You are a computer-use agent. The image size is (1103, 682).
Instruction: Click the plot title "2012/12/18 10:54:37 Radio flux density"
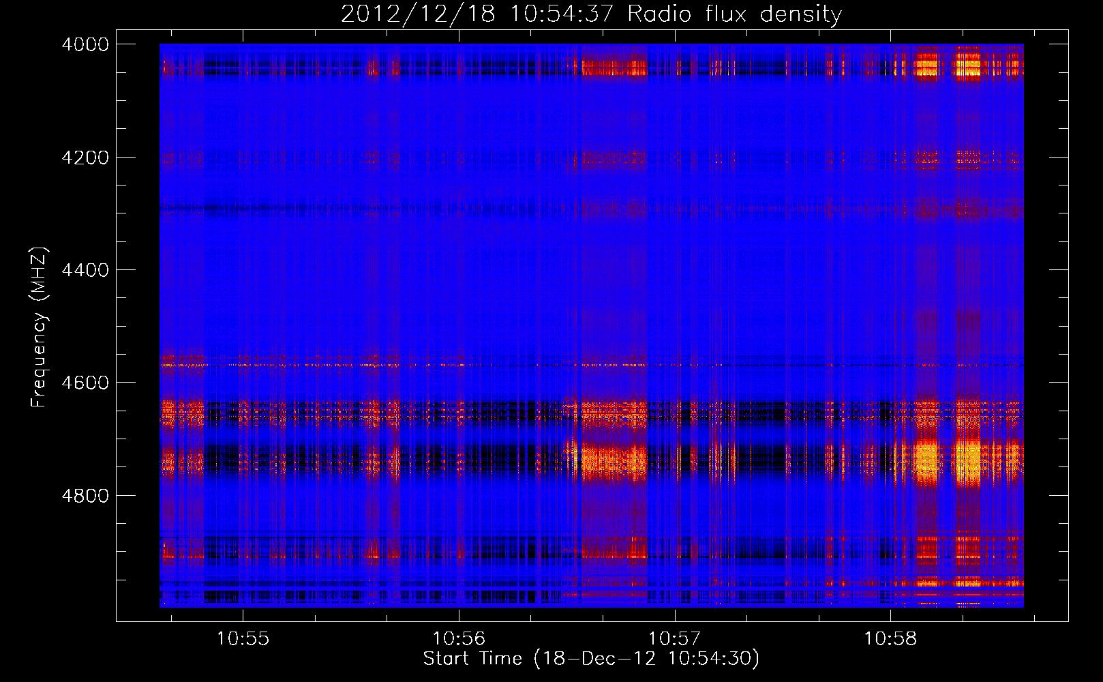pyautogui.click(x=591, y=14)
